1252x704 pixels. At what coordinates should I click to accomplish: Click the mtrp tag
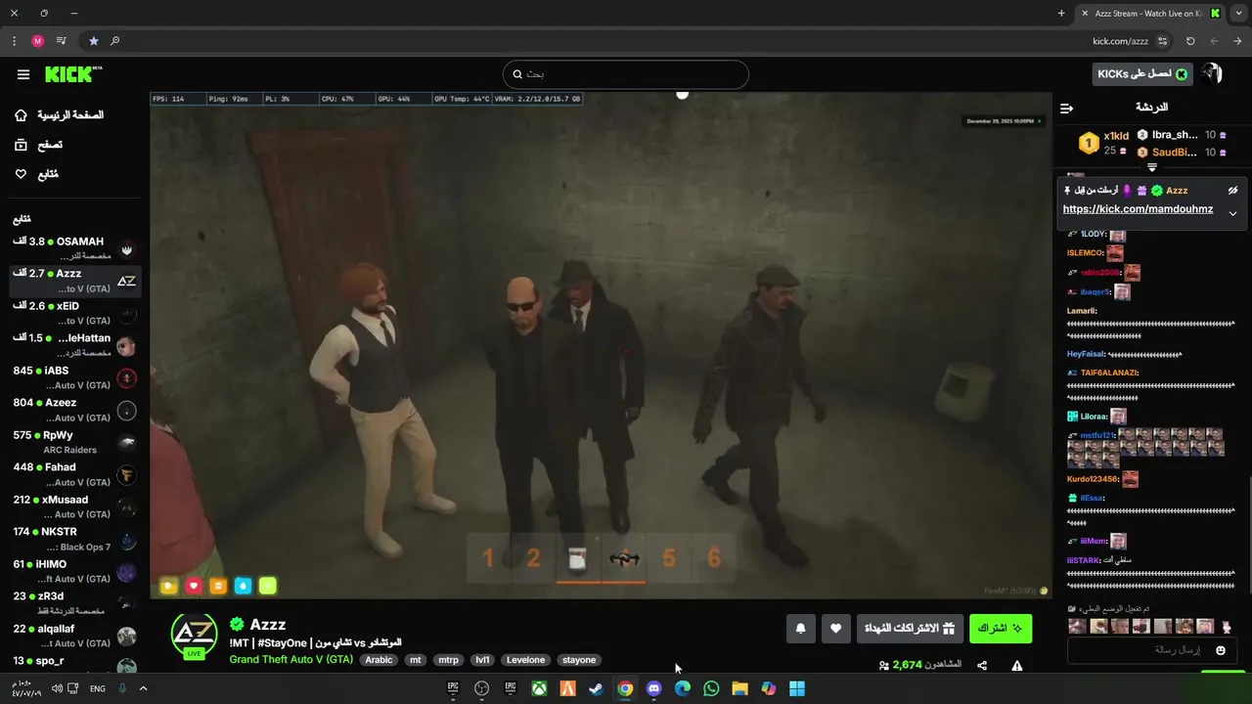pos(448,660)
